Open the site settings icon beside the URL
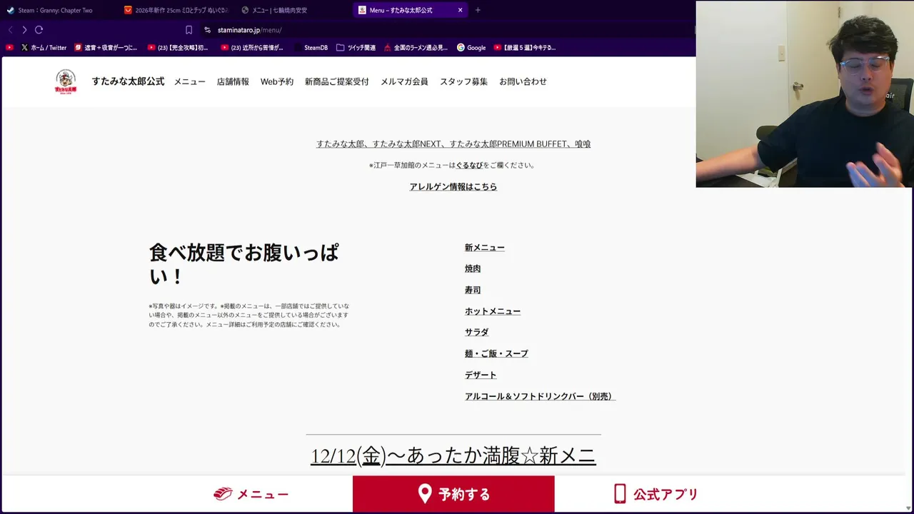 (x=207, y=30)
